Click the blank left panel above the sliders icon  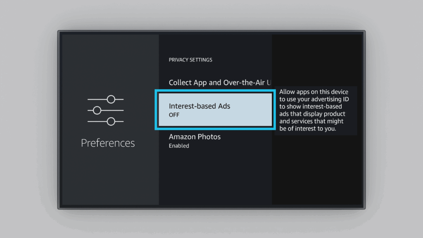(x=110, y=62)
